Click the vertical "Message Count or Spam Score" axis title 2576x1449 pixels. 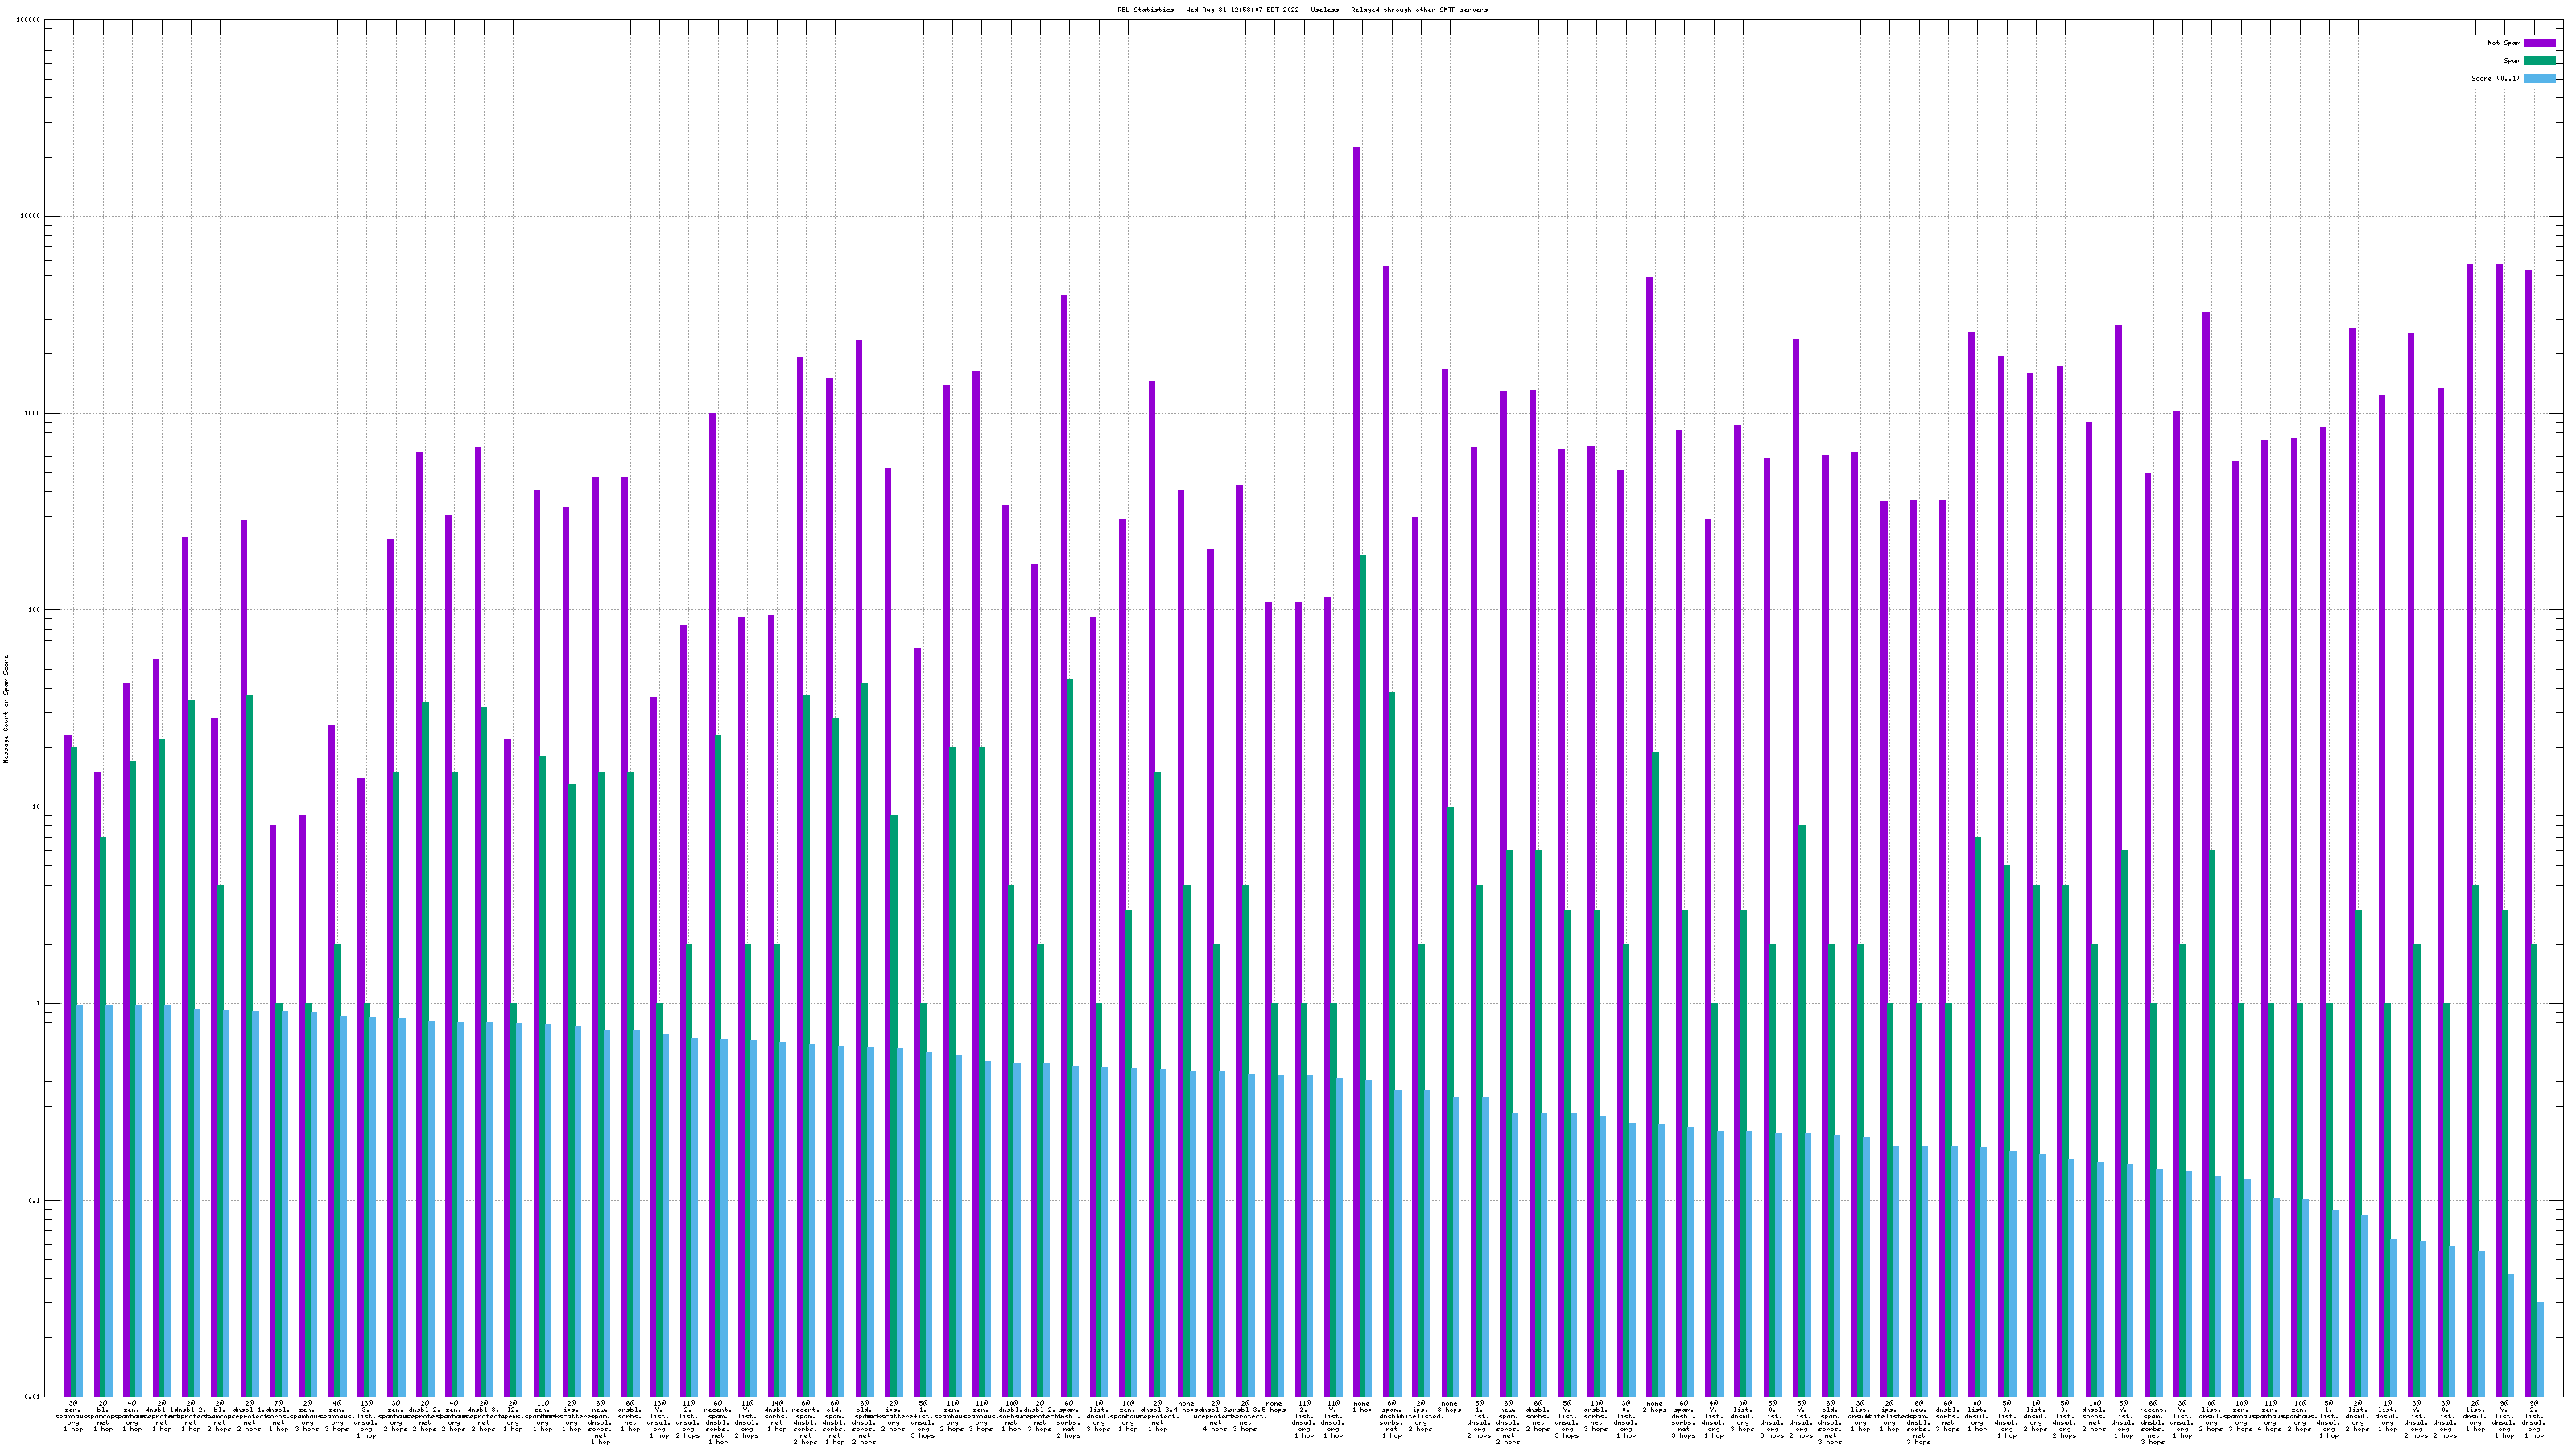point(6,709)
